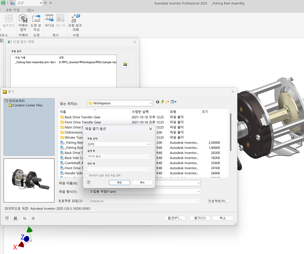
Task: Select the Back Drive Transfer Gear folder
Action: pos(80,117)
